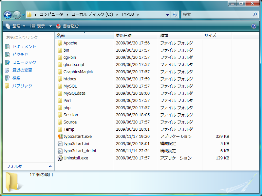Open the 検索 favorite link in sidebar
This screenshot has width=262, height=196.
[x=16, y=78]
